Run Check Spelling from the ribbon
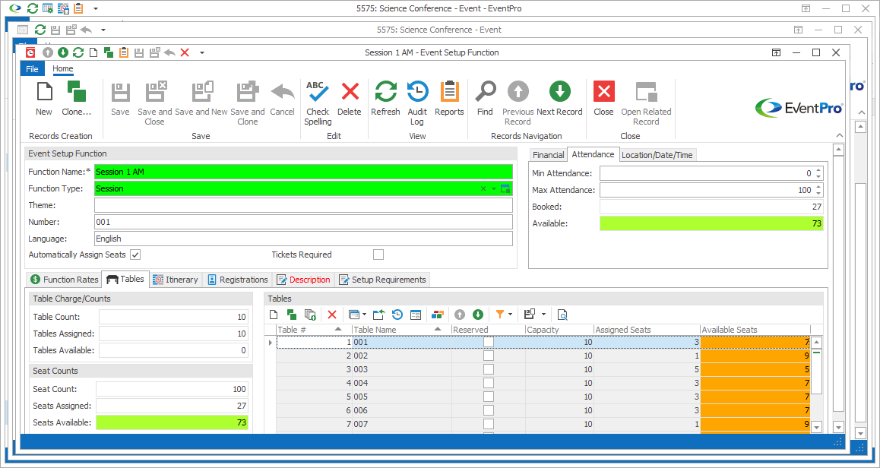880x468 pixels. coord(318,103)
